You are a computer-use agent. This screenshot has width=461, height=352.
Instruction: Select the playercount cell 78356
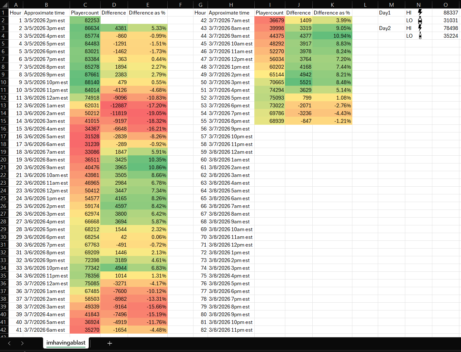pos(85,276)
